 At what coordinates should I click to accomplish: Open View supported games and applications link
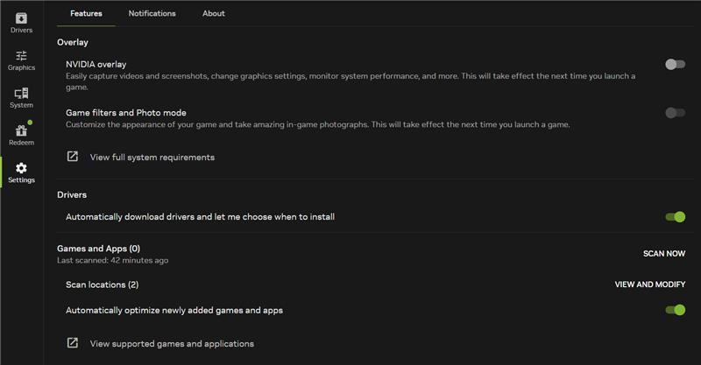(x=172, y=344)
